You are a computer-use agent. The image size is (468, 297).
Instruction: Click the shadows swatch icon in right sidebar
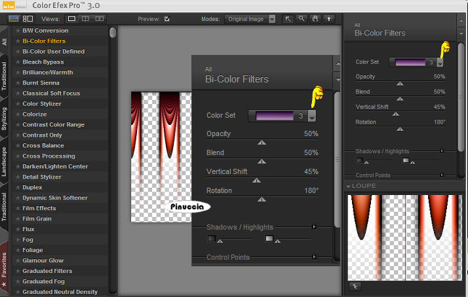coord(360,160)
